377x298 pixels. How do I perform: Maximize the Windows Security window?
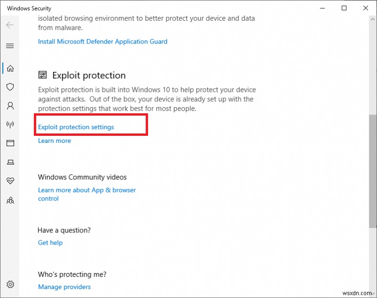pos(344,8)
